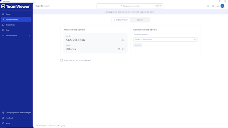Click the Dispositivos icon in sidebar

[3, 25]
